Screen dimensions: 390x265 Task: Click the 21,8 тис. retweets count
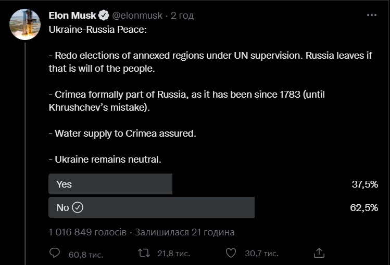(173, 254)
